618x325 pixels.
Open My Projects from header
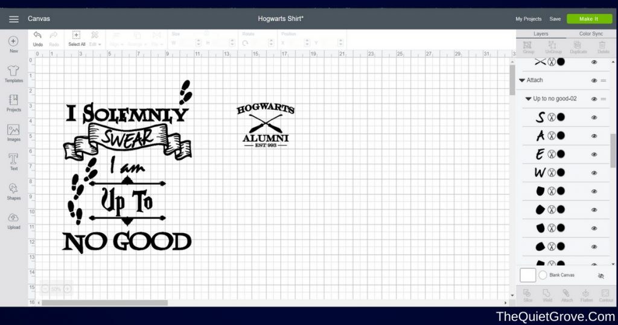click(528, 19)
